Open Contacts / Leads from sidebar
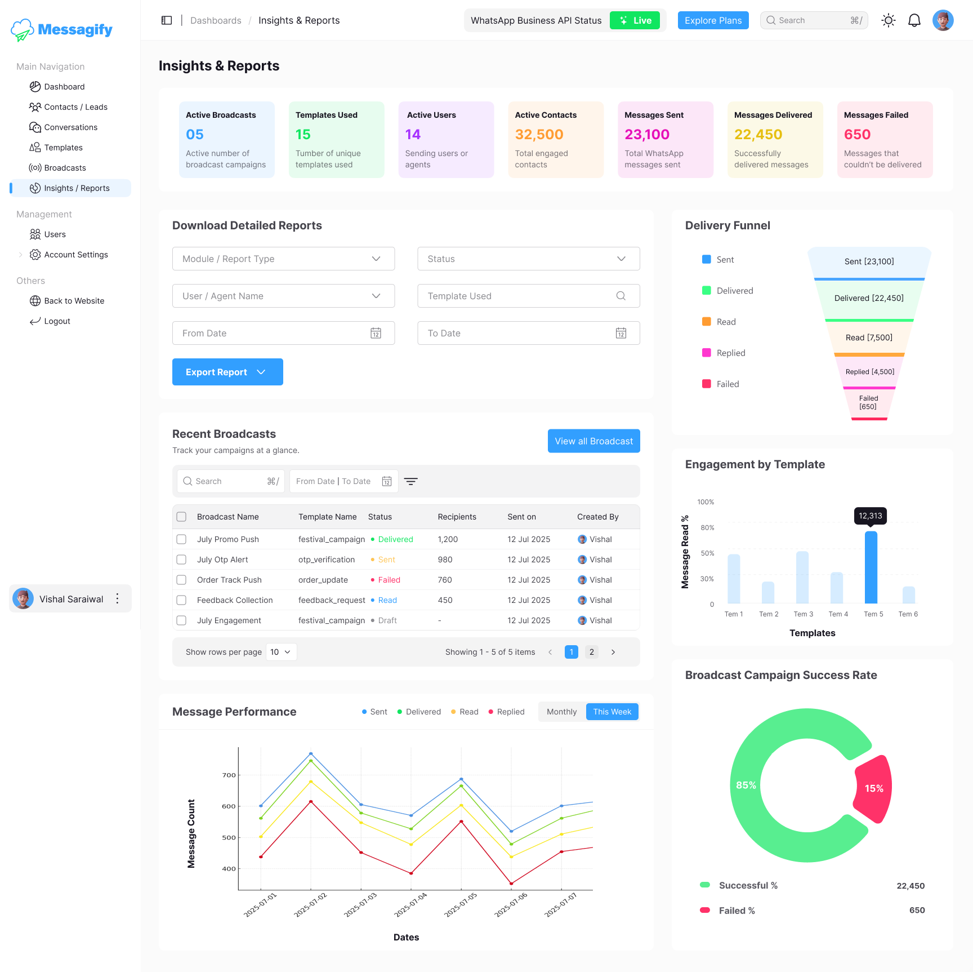The height and width of the screenshot is (972, 973). tap(76, 106)
